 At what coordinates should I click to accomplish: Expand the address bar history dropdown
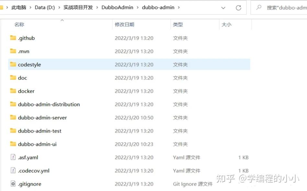223,7
